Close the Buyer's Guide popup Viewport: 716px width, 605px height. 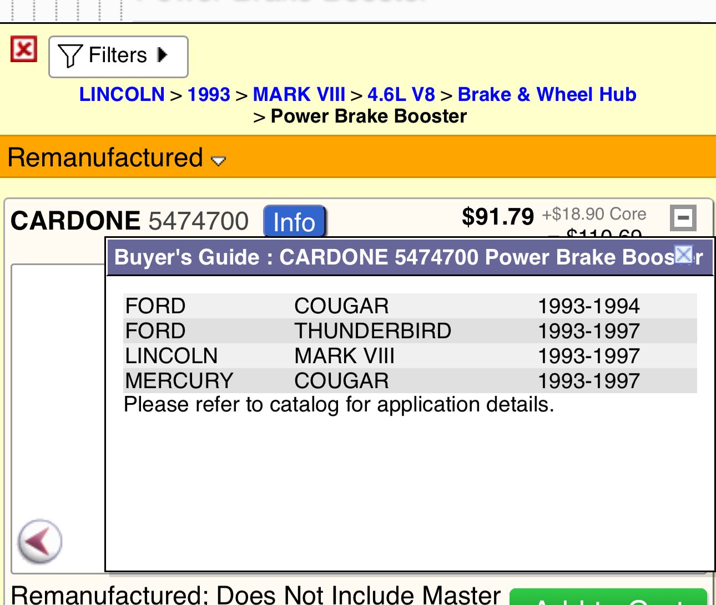684,255
